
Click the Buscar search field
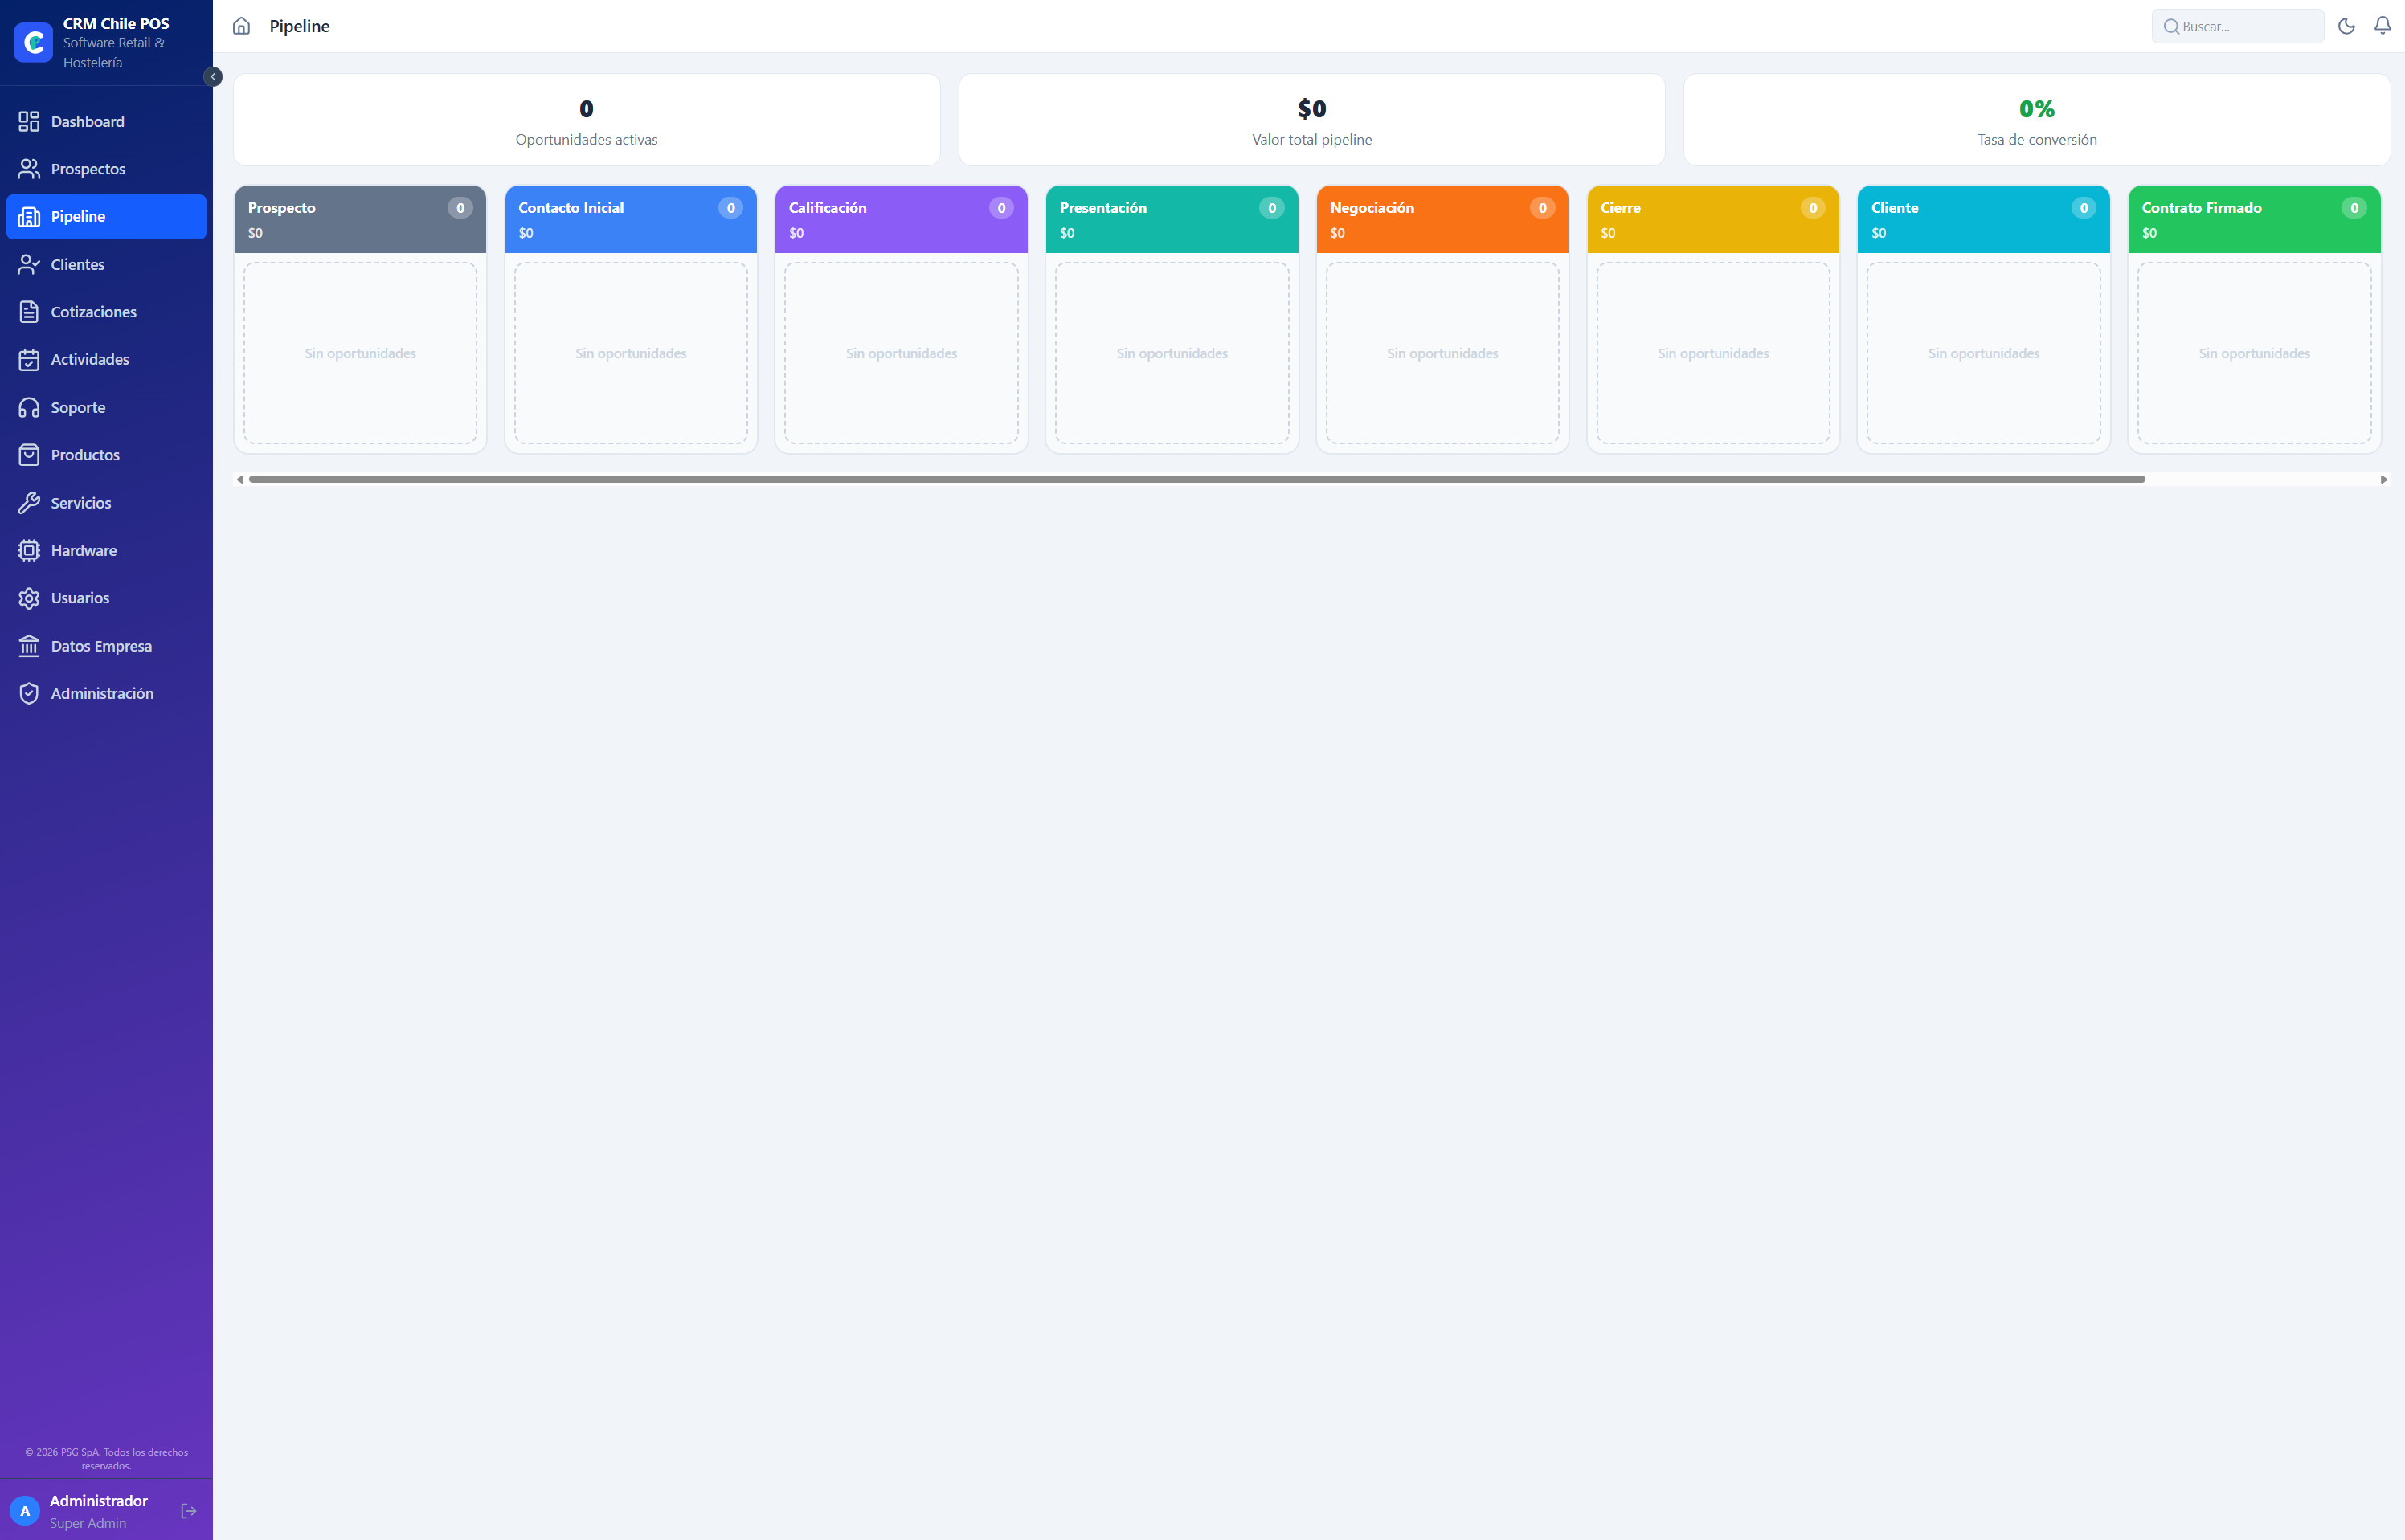(x=2237, y=26)
